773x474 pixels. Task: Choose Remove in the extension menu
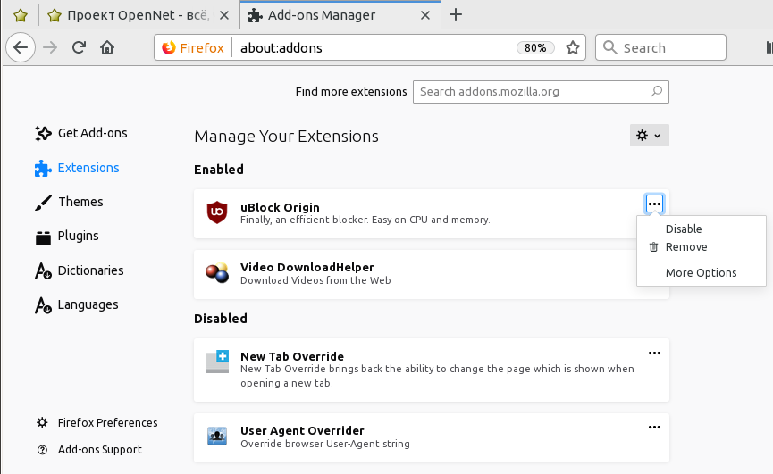[685, 247]
